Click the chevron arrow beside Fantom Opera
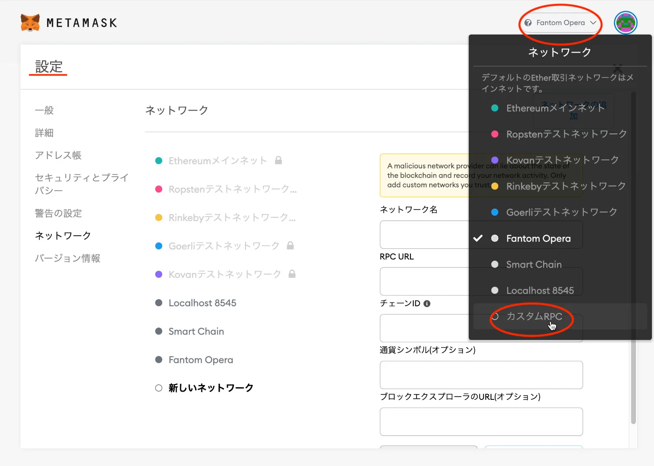This screenshot has height=466, width=654. point(593,23)
